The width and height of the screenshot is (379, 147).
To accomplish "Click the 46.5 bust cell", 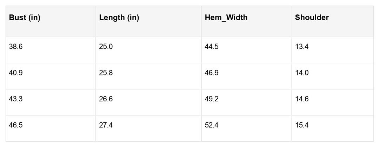I will pos(16,125).
